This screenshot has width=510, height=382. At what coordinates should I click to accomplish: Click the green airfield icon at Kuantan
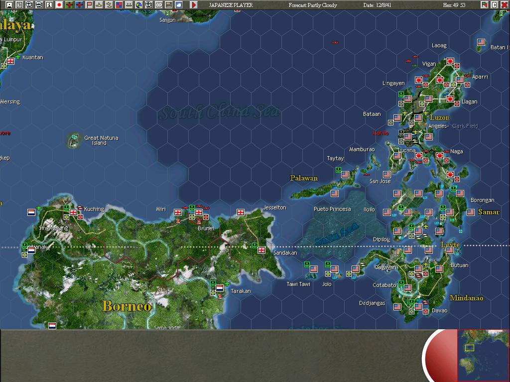pos(18,57)
